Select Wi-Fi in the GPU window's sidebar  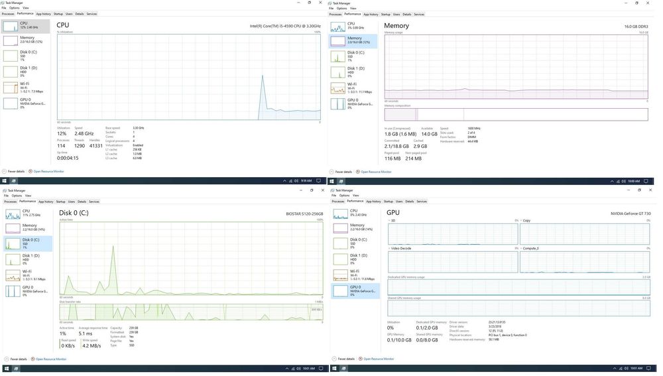(355, 275)
